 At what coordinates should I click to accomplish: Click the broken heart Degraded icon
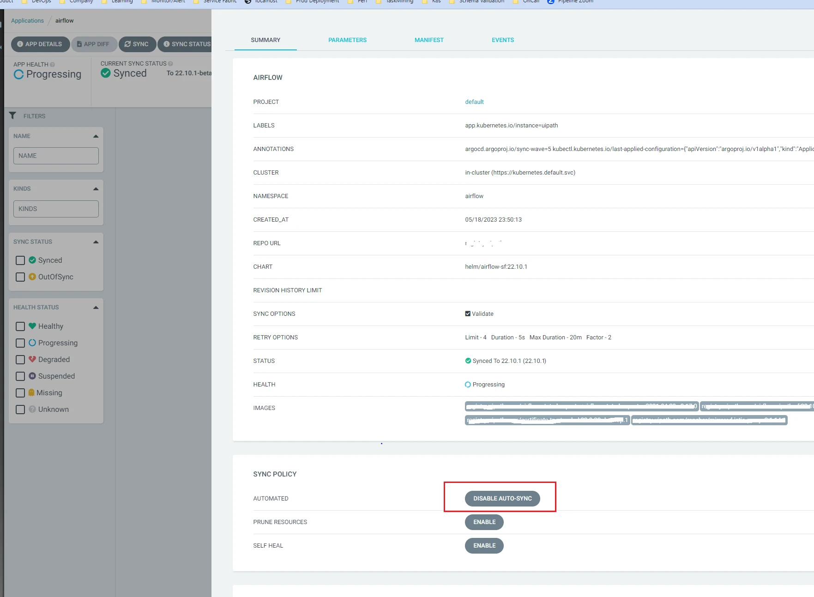coord(32,359)
